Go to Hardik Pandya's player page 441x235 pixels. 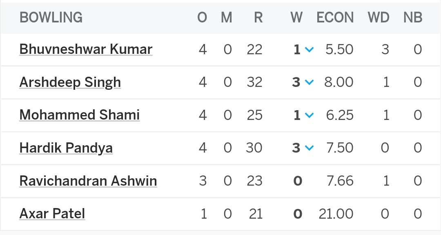(66, 148)
